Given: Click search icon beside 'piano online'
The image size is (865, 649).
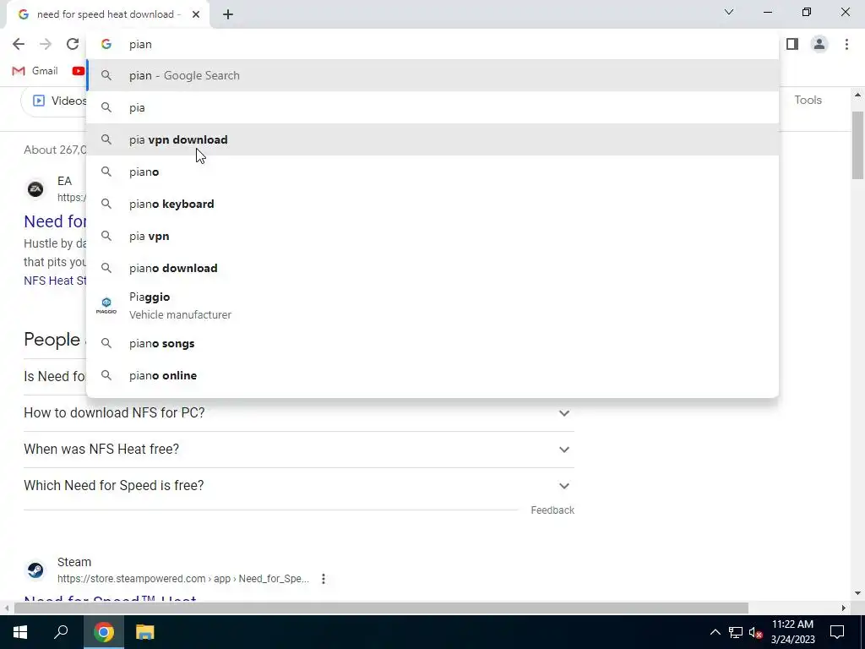Looking at the screenshot, I should click(x=106, y=375).
